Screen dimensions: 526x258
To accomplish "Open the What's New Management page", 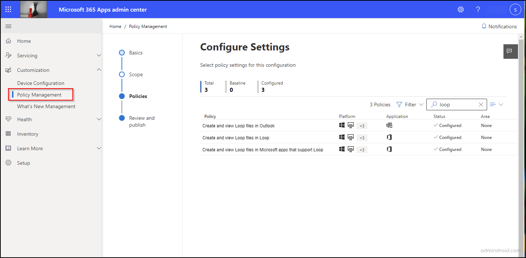I will (46, 106).
